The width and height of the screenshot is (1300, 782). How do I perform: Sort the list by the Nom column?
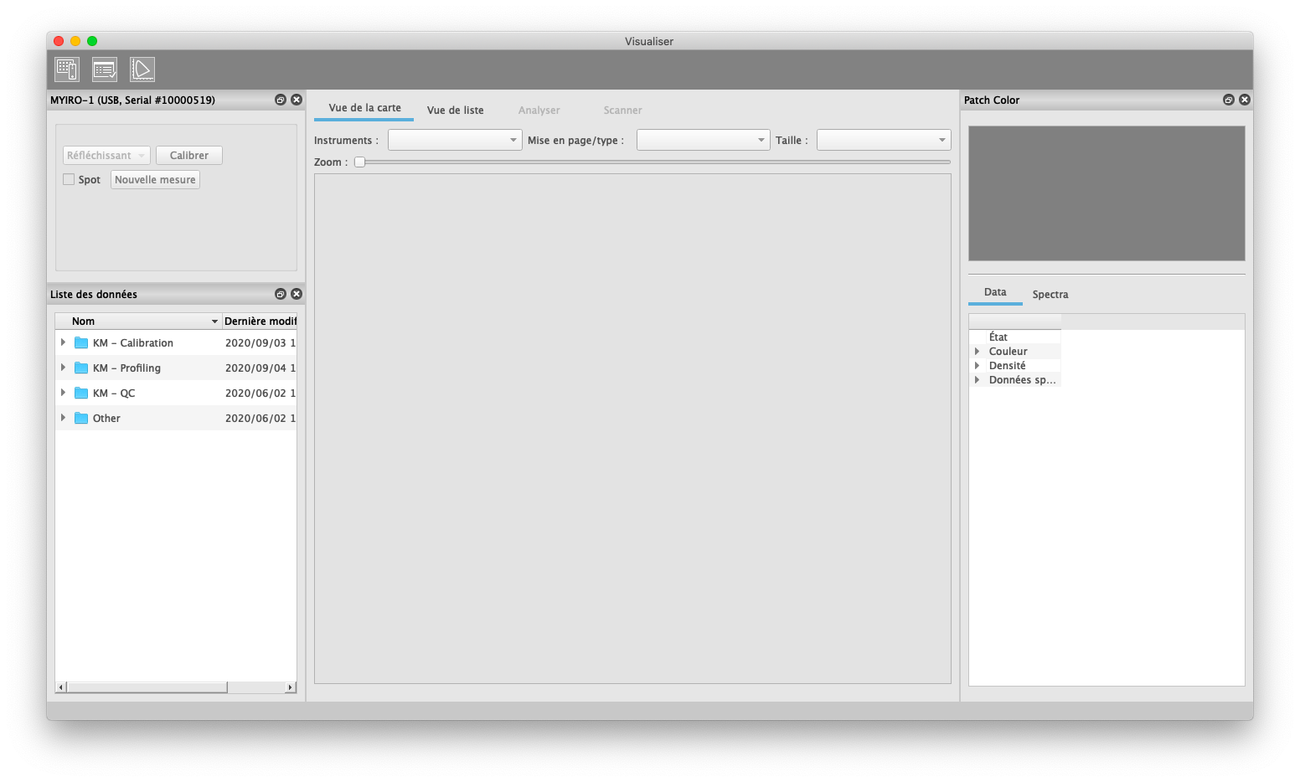click(138, 322)
